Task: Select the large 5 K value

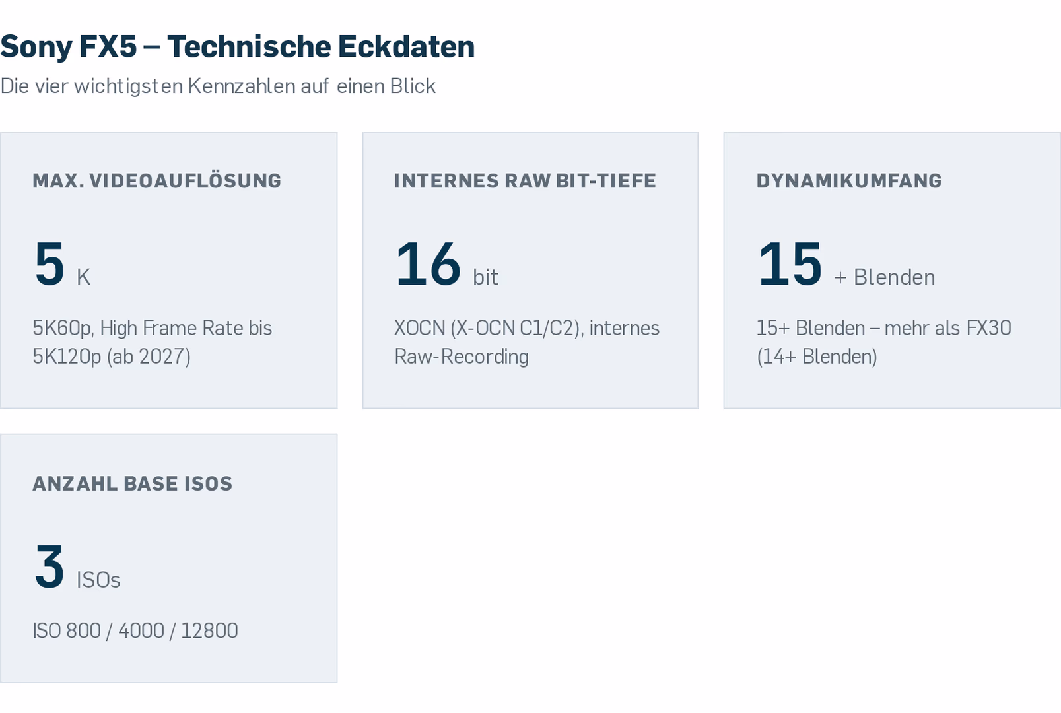Action: pyautogui.click(x=62, y=264)
